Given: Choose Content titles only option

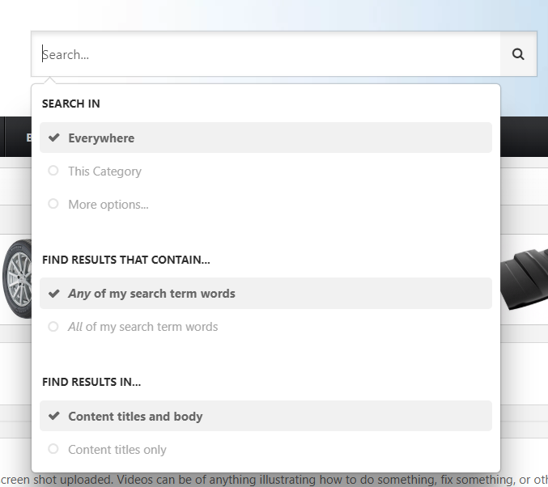Looking at the screenshot, I should (266, 449).
